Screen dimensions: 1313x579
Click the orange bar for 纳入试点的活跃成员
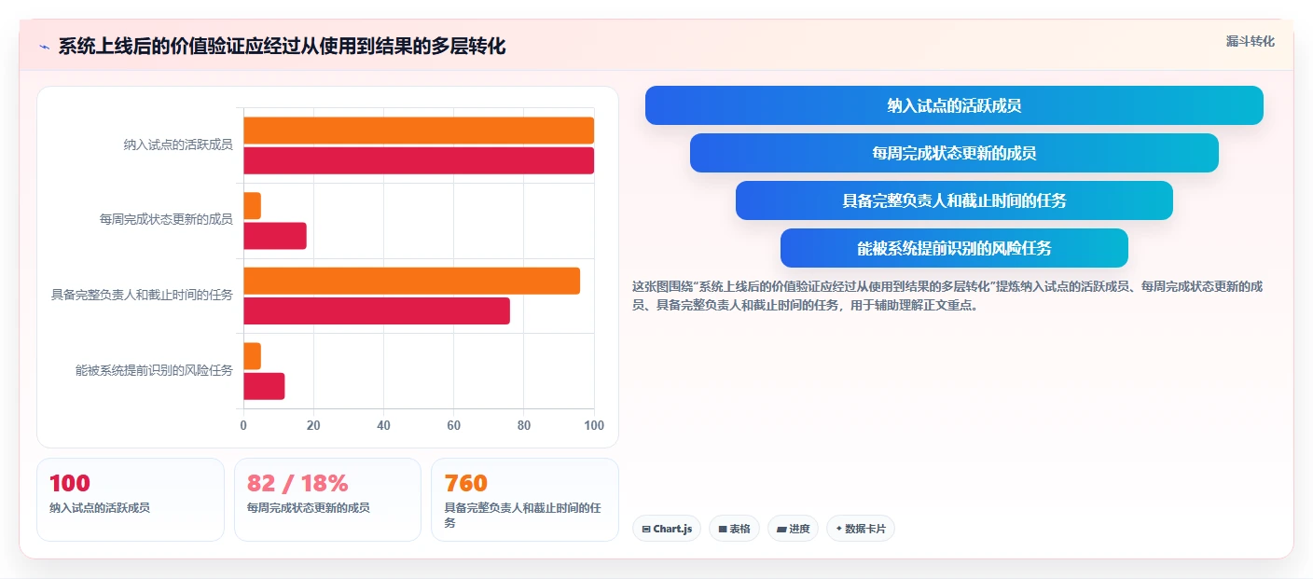click(x=419, y=131)
